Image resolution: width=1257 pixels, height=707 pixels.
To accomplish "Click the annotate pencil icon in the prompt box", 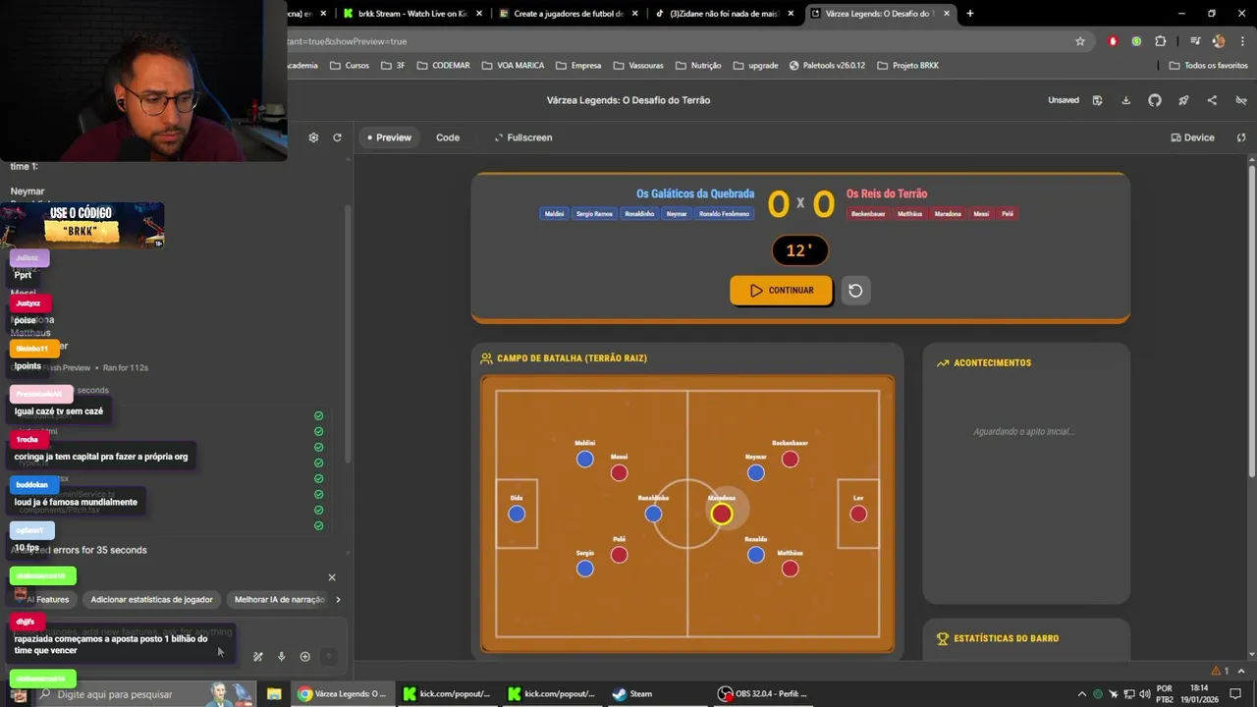I will click(257, 657).
